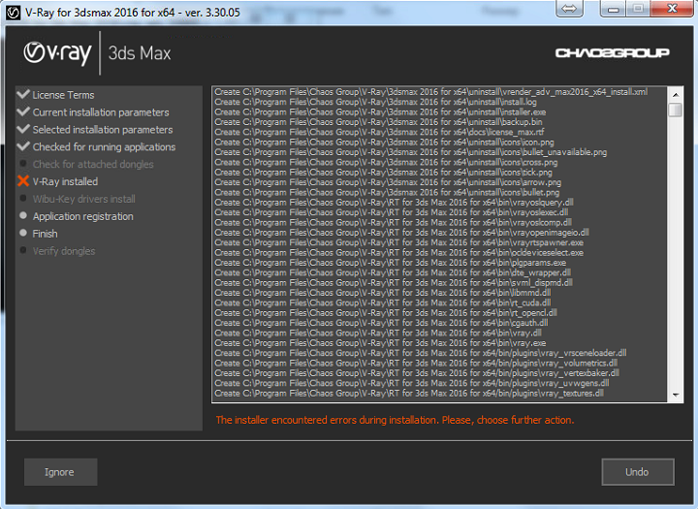Click log line ending uninstall\backup.bin
The height and width of the screenshot is (509, 698).
click(x=378, y=122)
